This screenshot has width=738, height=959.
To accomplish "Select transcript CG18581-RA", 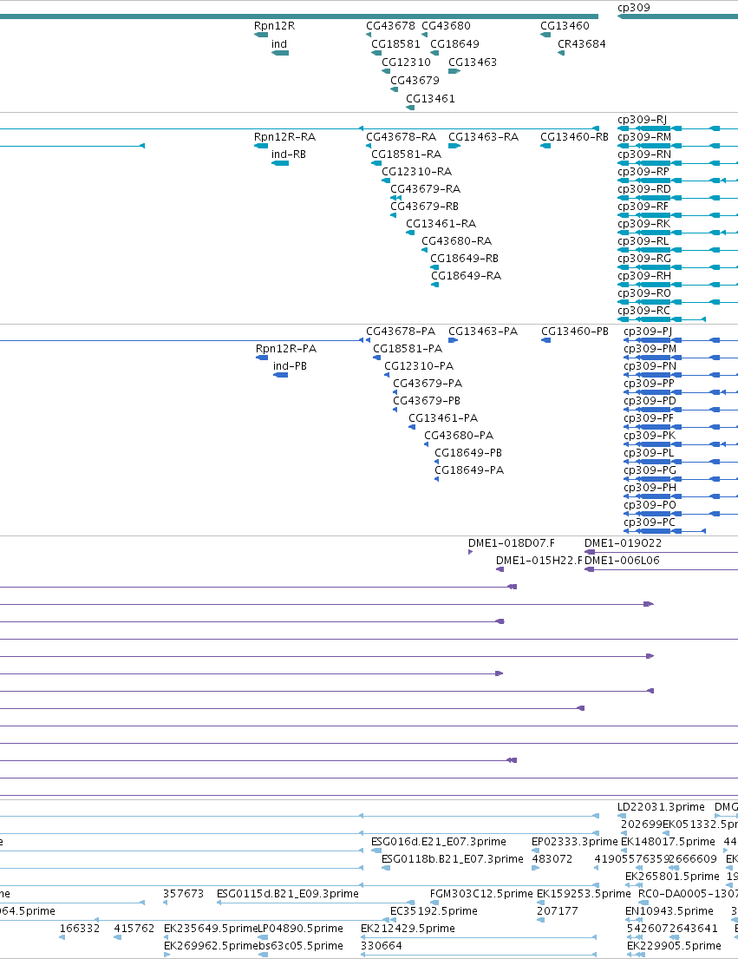I will (376, 163).
